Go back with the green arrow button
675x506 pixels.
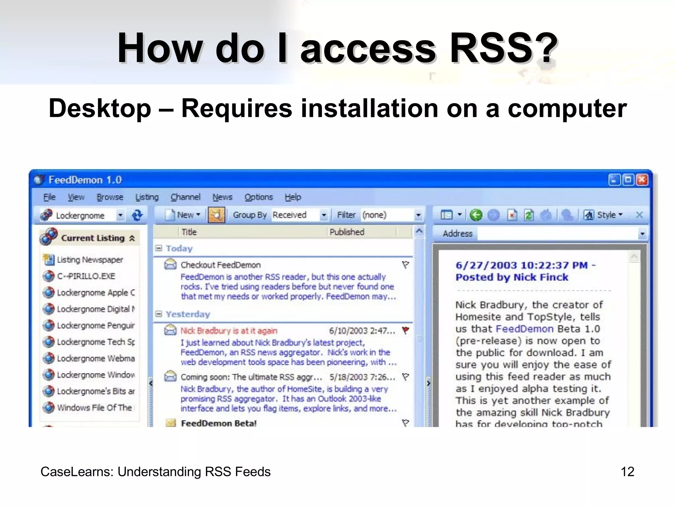coord(476,215)
